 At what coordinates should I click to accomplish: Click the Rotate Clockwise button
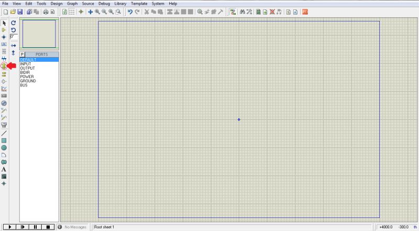click(14, 23)
